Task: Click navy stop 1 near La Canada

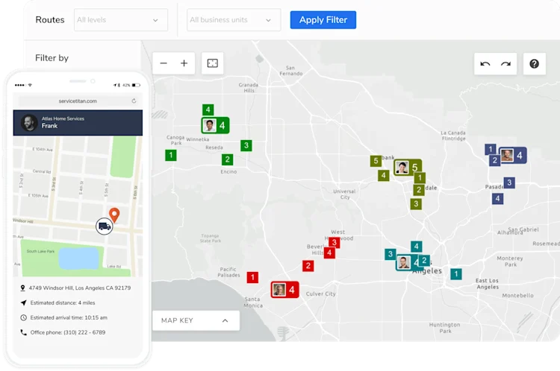Action: coord(490,149)
